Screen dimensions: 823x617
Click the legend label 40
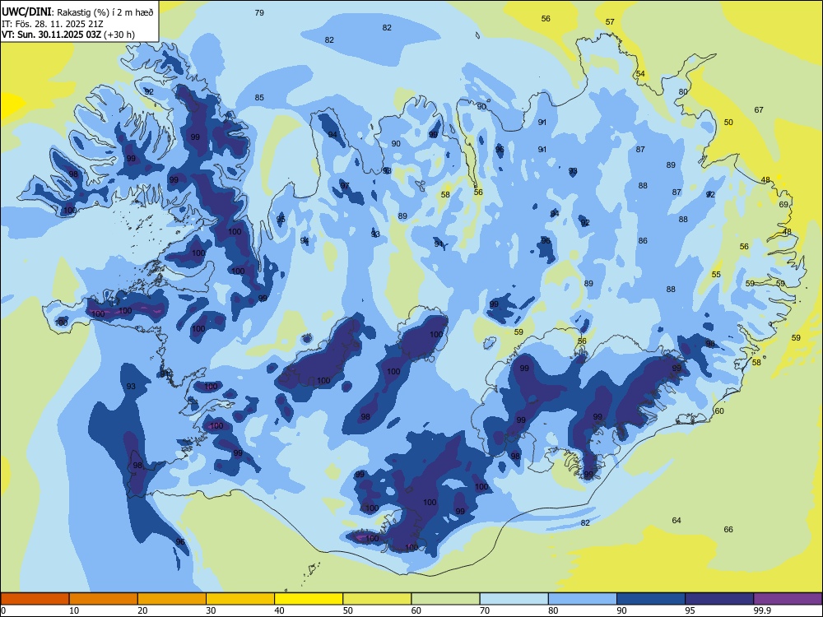coord(280,610)
